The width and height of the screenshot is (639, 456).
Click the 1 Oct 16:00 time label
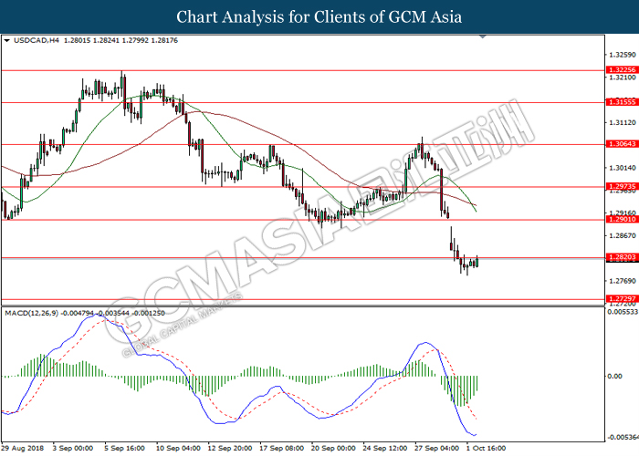click(x=486, y=449)
